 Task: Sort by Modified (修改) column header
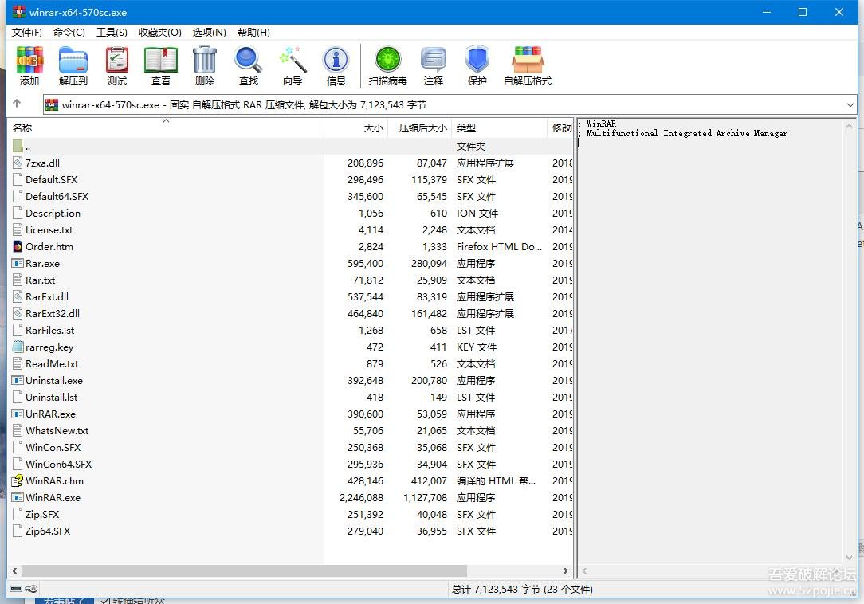560,127
